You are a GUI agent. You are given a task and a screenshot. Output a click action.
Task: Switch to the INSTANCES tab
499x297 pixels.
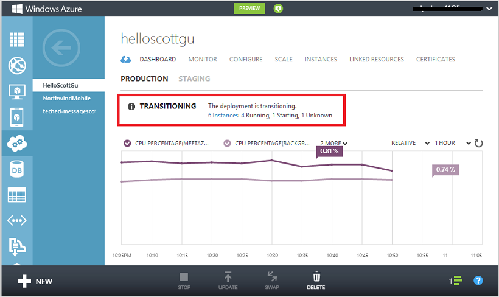pyautogui.click(x=321, y=59)
